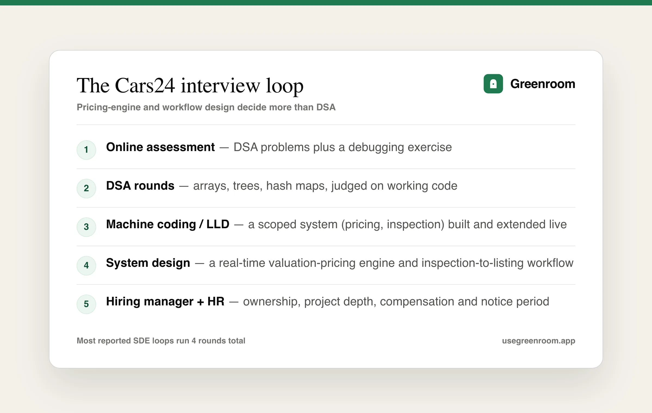
Task: Select the 'Hiring manager + HR' heading
Action: [x=165, y=301]
